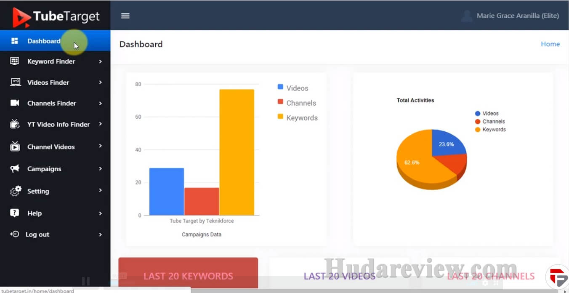The height and width of the screenshot is (293, 569).
Task: Click the Log out arrow icon
Action: click(x=15, y=234)
